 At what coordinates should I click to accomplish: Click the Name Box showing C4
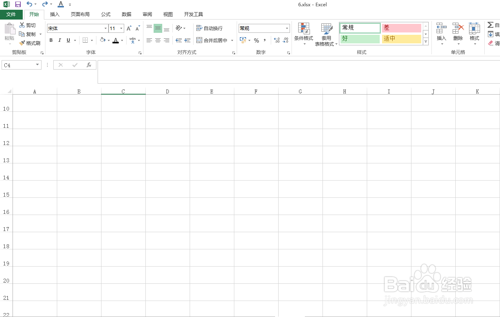pyautogui.click(x=18, y=65)
